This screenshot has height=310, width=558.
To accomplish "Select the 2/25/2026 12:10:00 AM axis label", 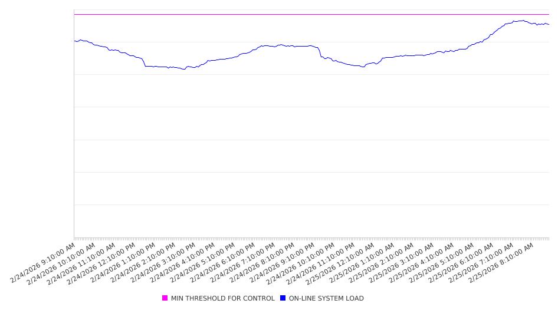I will click(342, 263).
